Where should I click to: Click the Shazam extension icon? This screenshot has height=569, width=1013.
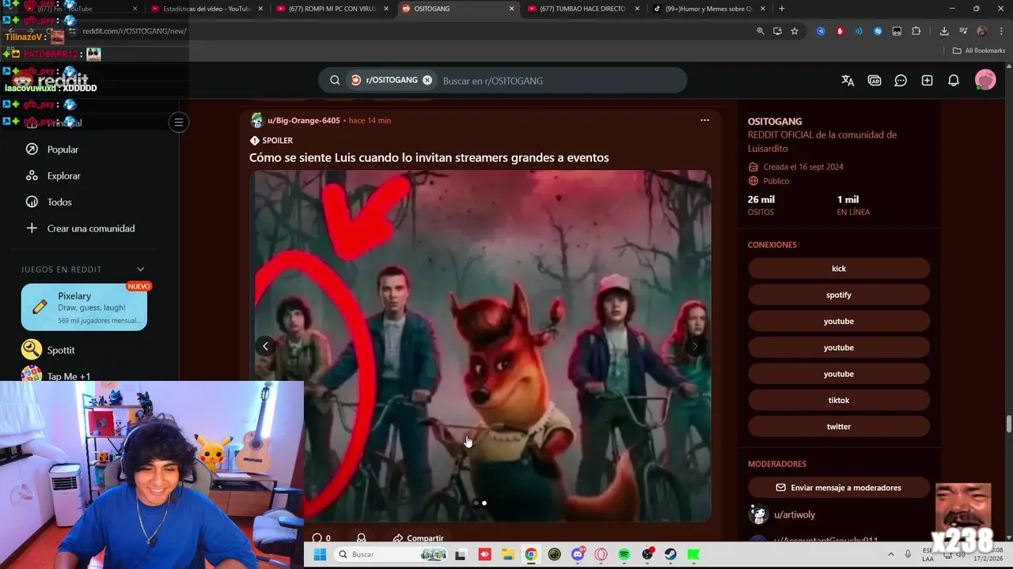[x=878, y=31]
